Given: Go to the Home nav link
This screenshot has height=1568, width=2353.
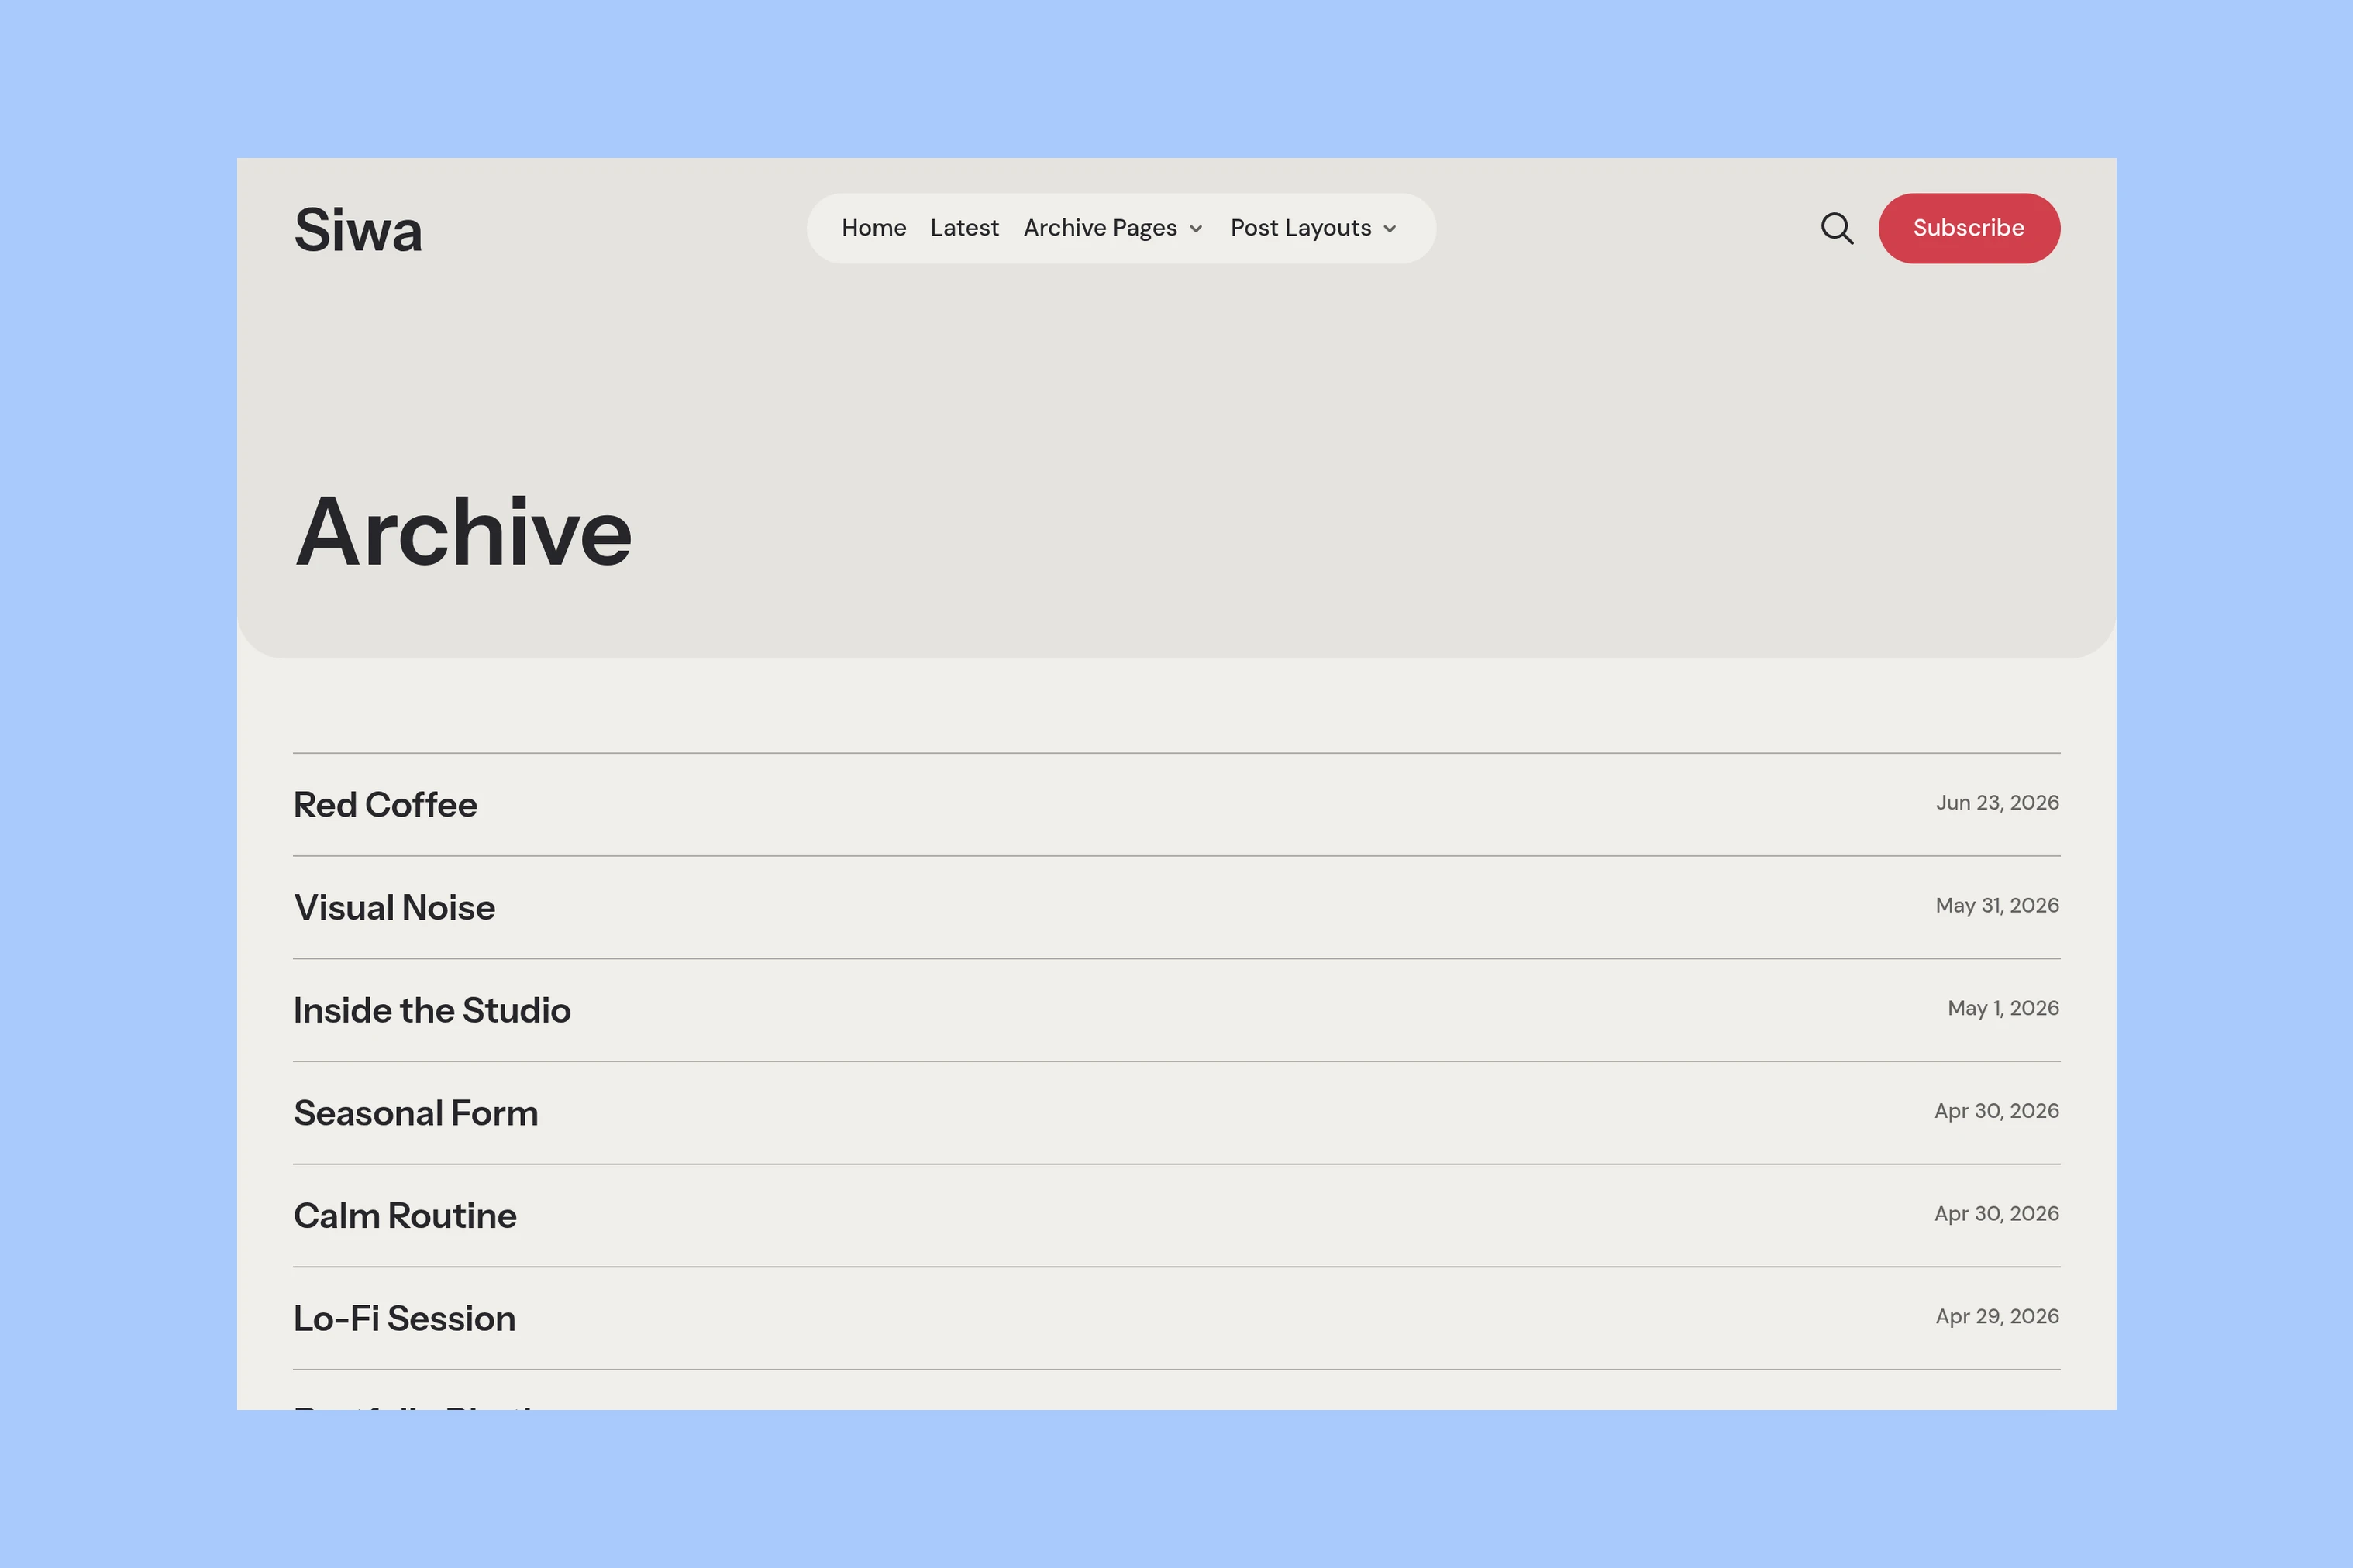Looking at the screenshot, I should 873,228.
